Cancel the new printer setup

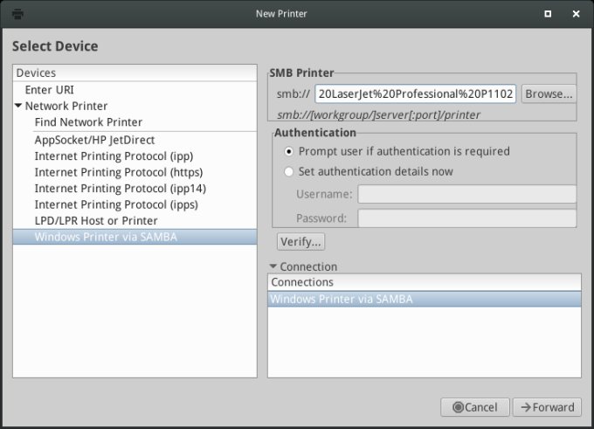(473, 407)
